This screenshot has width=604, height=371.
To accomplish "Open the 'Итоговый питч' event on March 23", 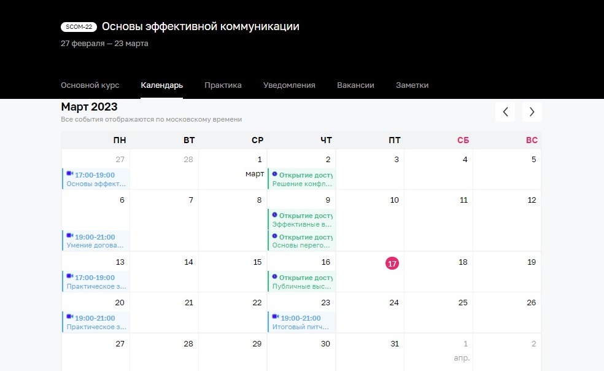I will pyautogui.click(x=301, y=326).
